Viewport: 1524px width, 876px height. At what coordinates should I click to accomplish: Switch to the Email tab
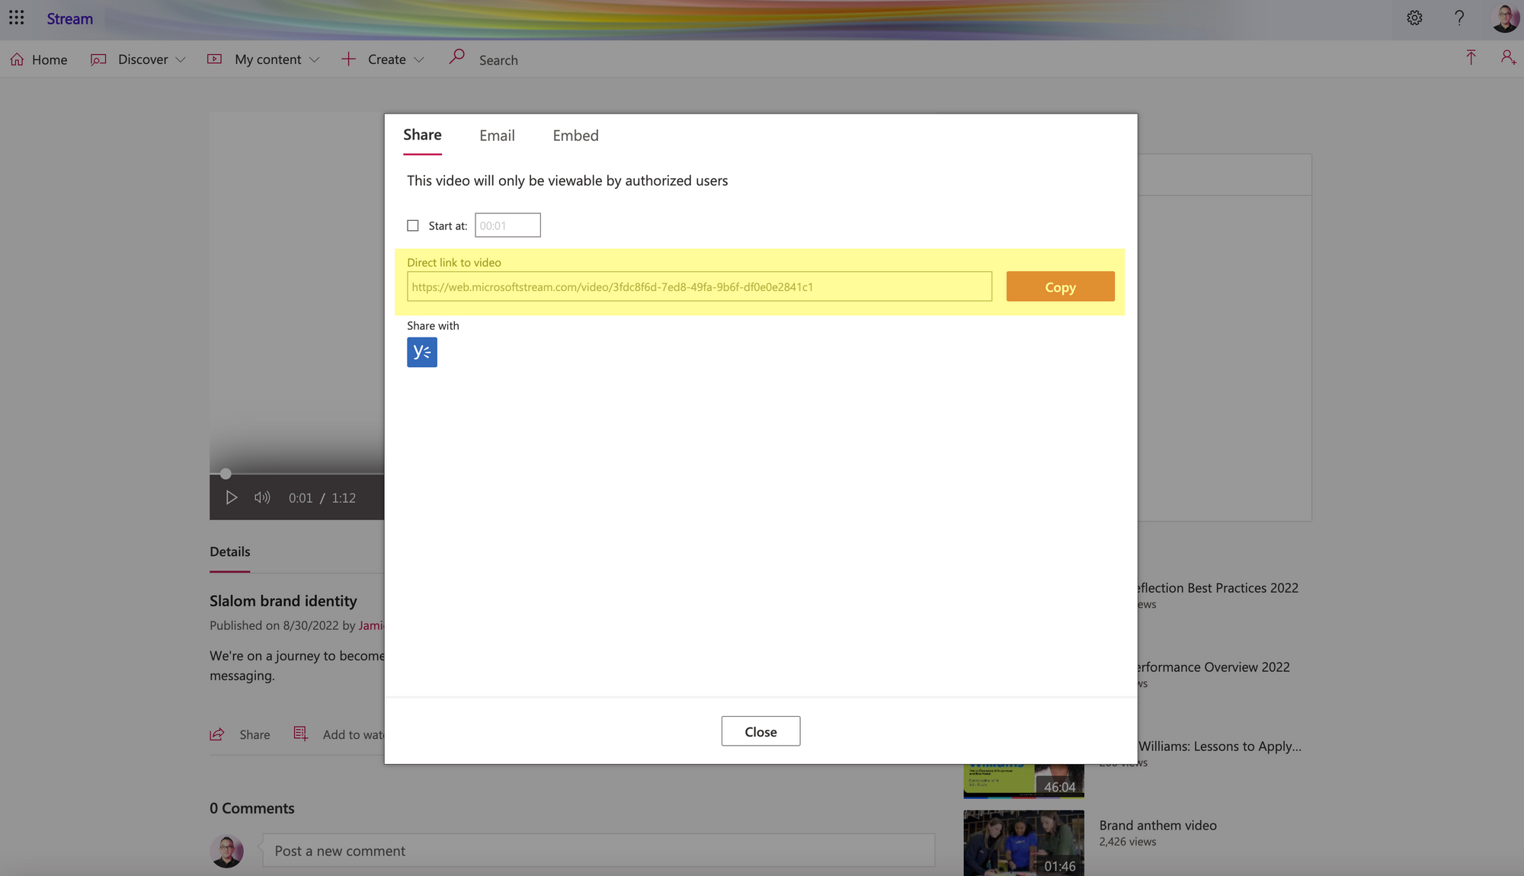click(497, 134)
